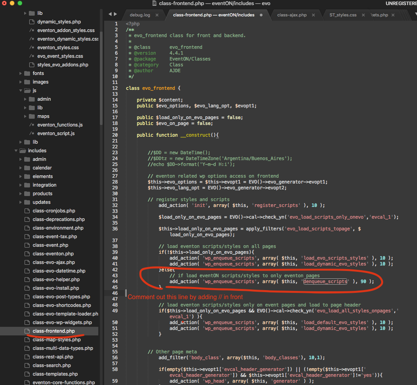Image resolution: width=417 pixels, height=385 pixels.
Task: Switch to the ST_styles.css tab
Action: [342, 15]
